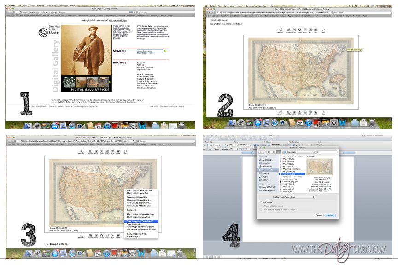Viewport: 398px width, 265px height.
Task: Select Pictures in the picture dialog sidebar
Action: pos(266,180)
